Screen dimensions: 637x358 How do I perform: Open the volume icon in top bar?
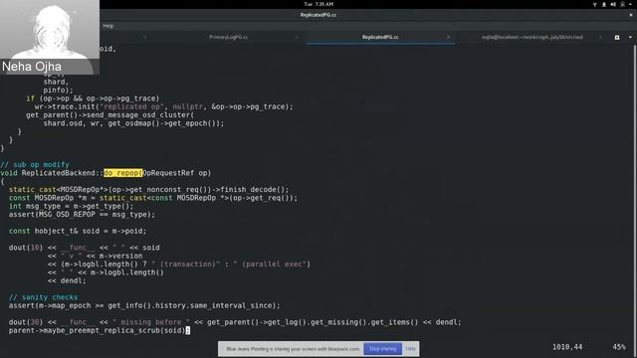tap(613, 4)
